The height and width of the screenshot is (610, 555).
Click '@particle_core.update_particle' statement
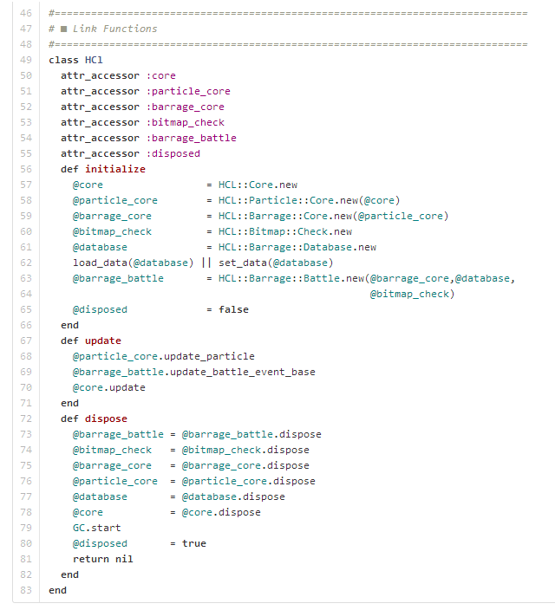164,356
